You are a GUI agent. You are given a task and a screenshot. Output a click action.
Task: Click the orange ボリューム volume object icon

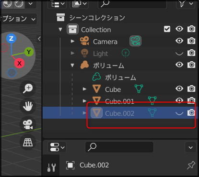point(84,65)
